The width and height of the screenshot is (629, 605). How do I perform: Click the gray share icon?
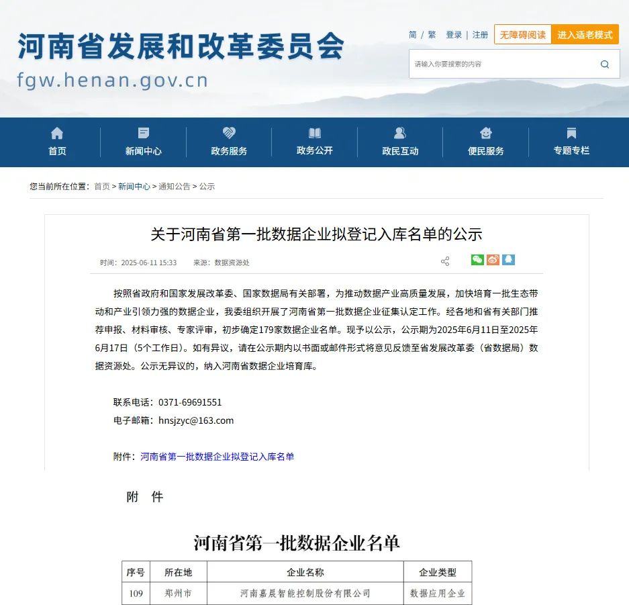coord(445,261)
